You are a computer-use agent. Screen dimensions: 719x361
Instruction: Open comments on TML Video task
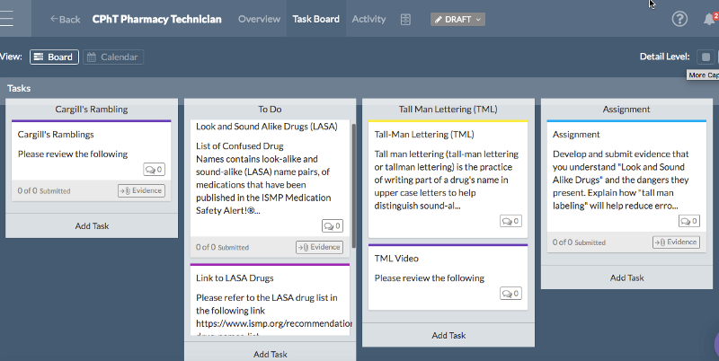click(x=511, y=294)
